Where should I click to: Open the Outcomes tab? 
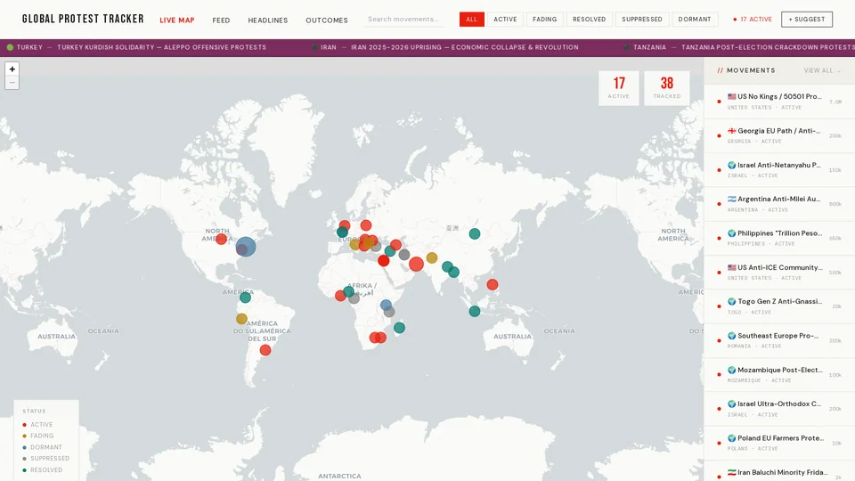point(327,20)
